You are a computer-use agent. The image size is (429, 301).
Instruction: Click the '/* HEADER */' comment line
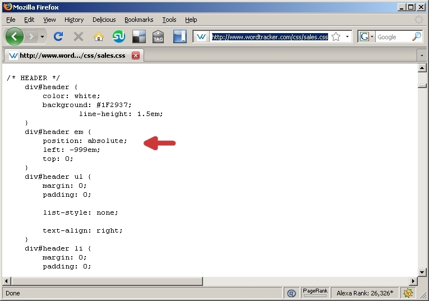[33, 78]
